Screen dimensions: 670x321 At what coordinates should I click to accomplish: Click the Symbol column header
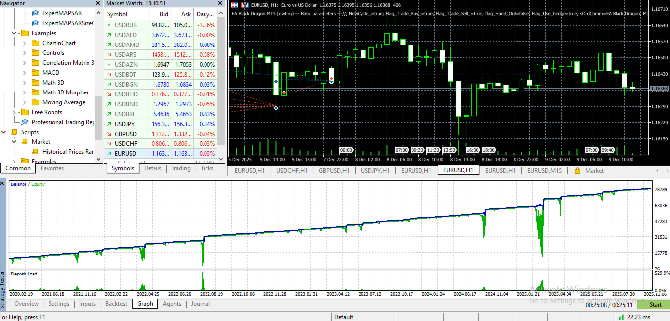point(126,14)
